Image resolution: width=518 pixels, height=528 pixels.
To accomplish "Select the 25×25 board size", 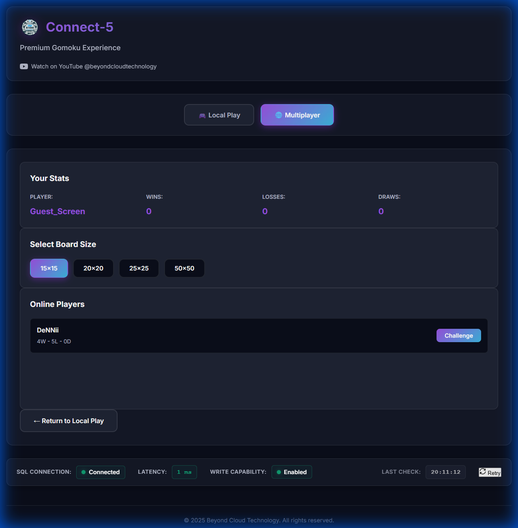I will pyautogui.click(x=139, y=268).
